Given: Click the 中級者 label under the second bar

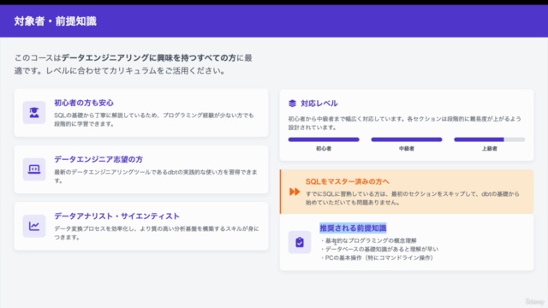Looking at the screenshot, I should (407, 148).
